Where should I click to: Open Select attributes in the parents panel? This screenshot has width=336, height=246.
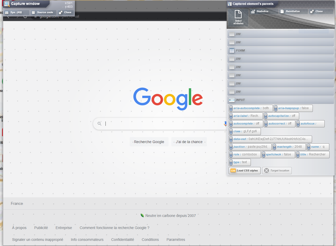pos(238,17)
